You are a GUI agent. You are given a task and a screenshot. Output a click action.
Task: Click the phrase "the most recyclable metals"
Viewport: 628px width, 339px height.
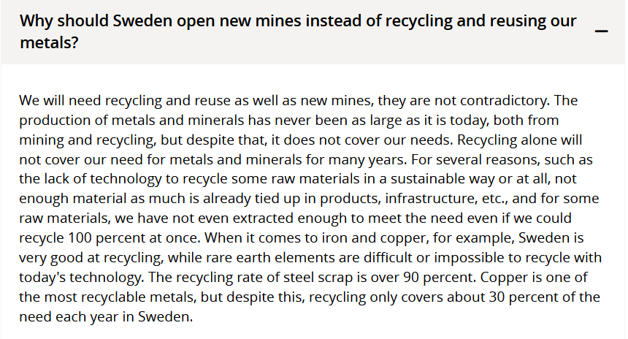(x=102, y=297)
